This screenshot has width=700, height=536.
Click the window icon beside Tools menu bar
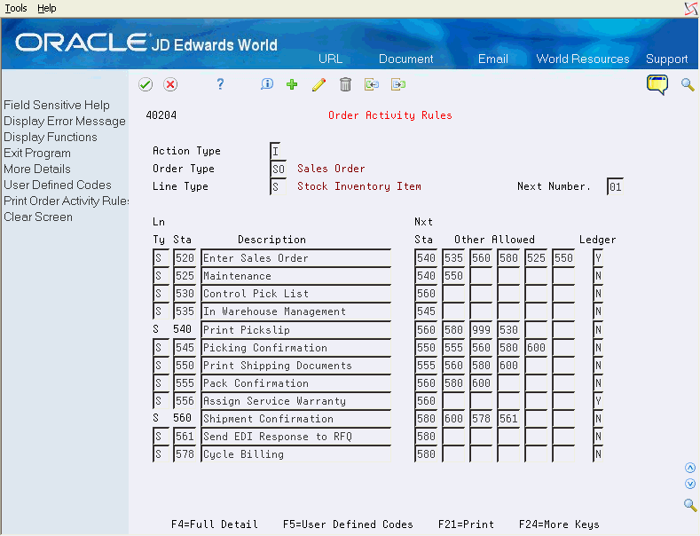pos(691,8)
